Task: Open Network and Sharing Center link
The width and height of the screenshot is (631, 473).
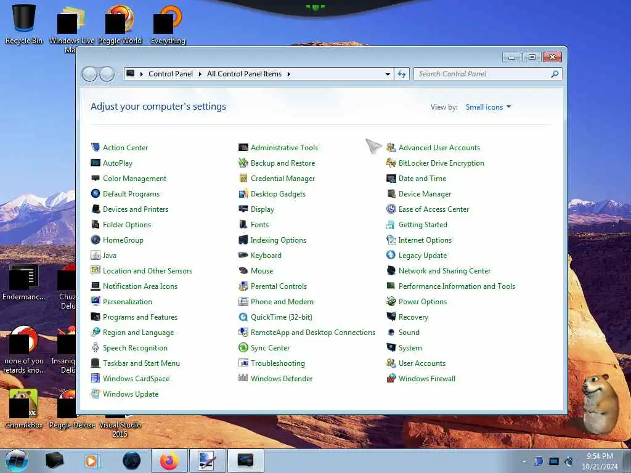Action: click(x=444, y=271)
